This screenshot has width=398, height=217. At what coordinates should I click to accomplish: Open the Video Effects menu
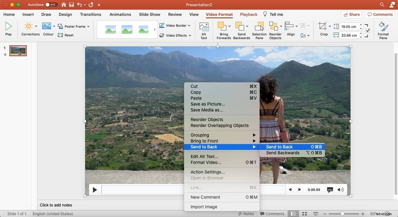click(175, 35)
